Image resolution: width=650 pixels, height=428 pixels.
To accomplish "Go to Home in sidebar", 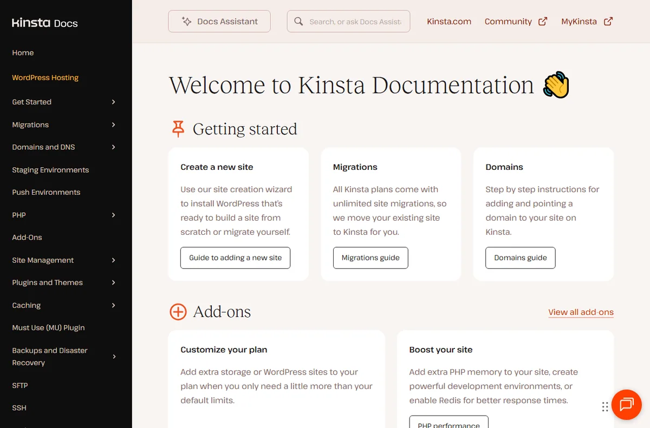I will pyautogui.click(x=23, y=52).
